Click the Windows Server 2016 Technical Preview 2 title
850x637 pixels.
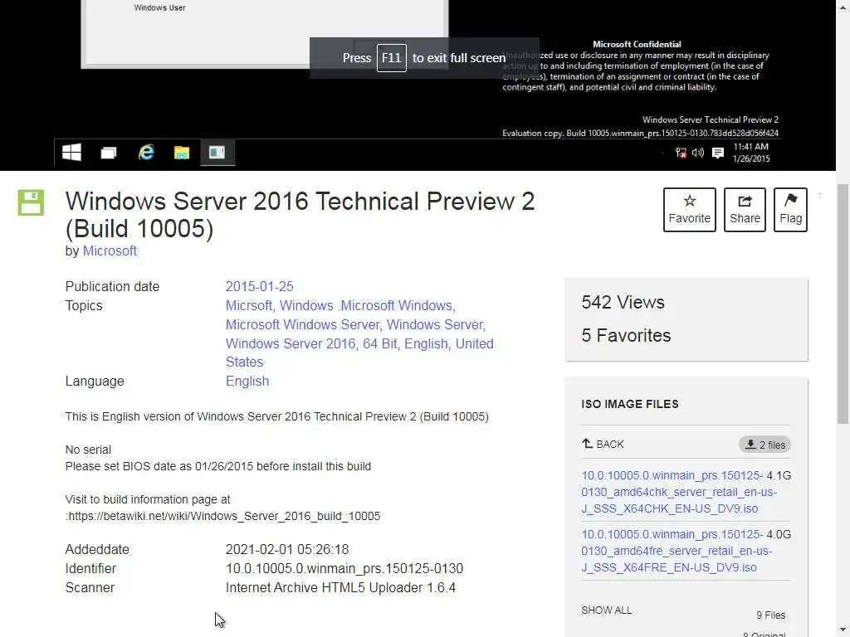tap(300, 215)
